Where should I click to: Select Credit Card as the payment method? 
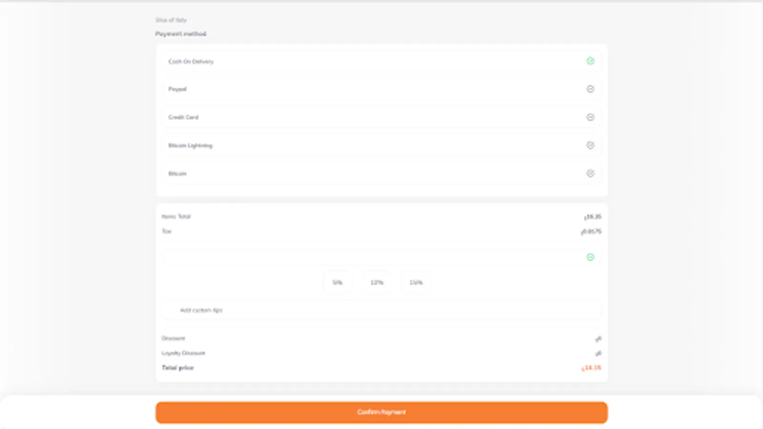pyautogui.click(x=334, y=117)
